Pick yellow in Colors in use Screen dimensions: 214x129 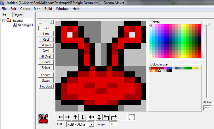[x=194, y=68]
